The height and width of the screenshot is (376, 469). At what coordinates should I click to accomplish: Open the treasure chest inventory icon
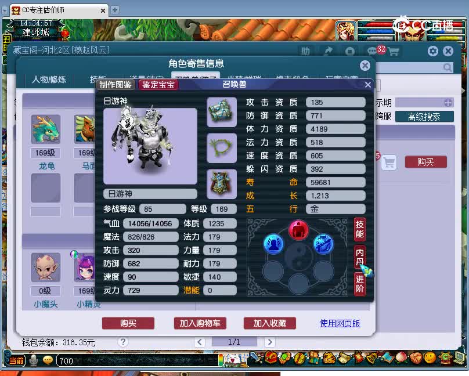tap(270, 358)
